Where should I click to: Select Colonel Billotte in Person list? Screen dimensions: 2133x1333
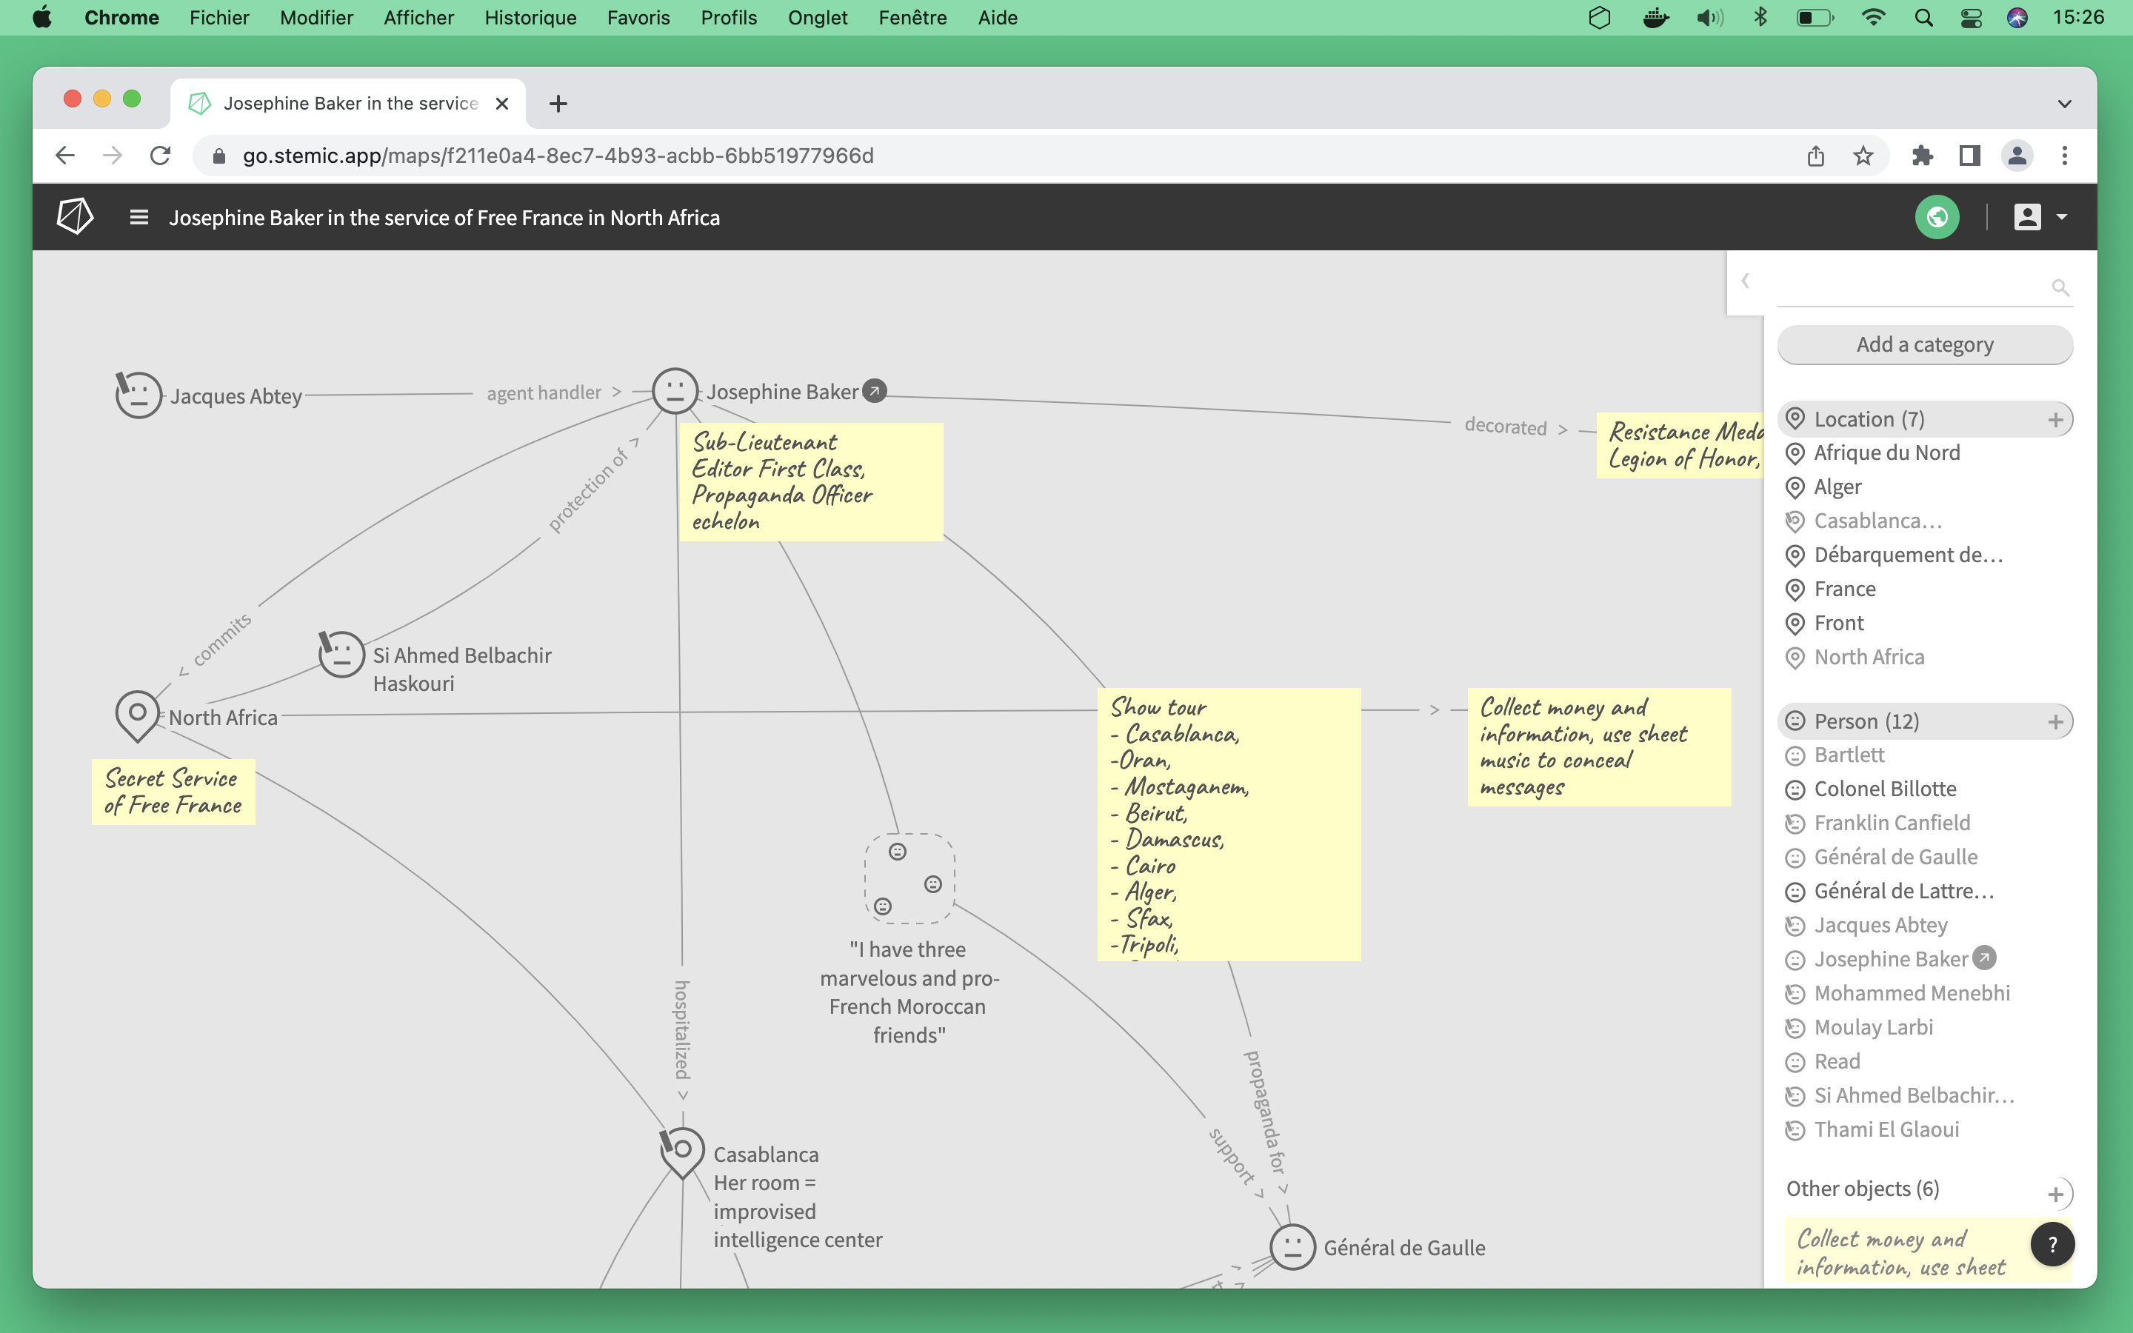click(x=1884, y=789)
